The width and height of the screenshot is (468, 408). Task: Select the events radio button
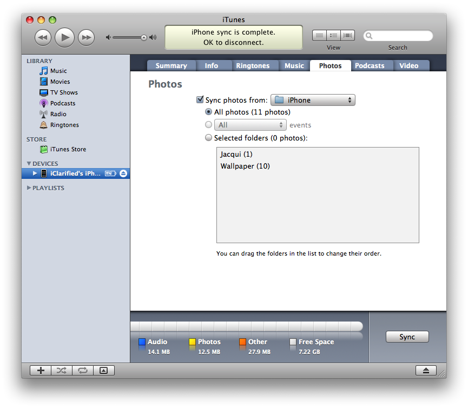[208, 125]
